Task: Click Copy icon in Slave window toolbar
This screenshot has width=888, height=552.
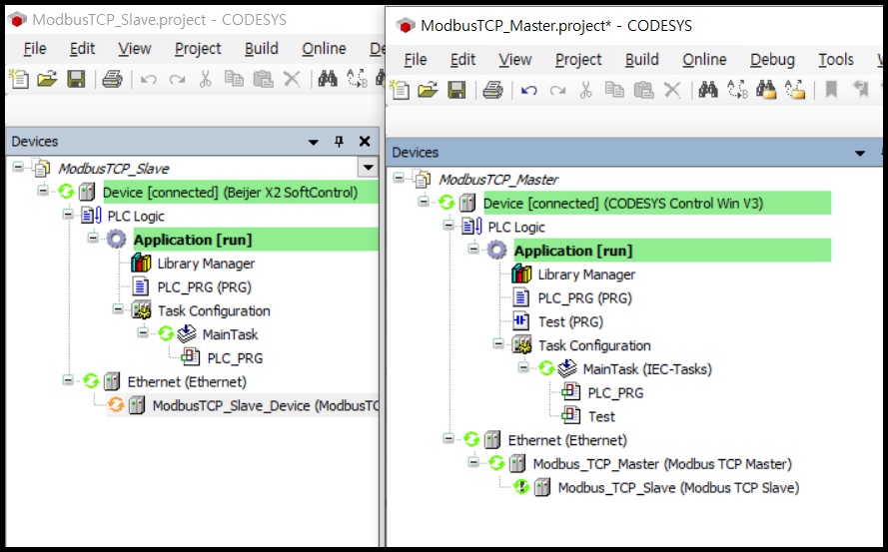Action: click(x=234, y=79)
